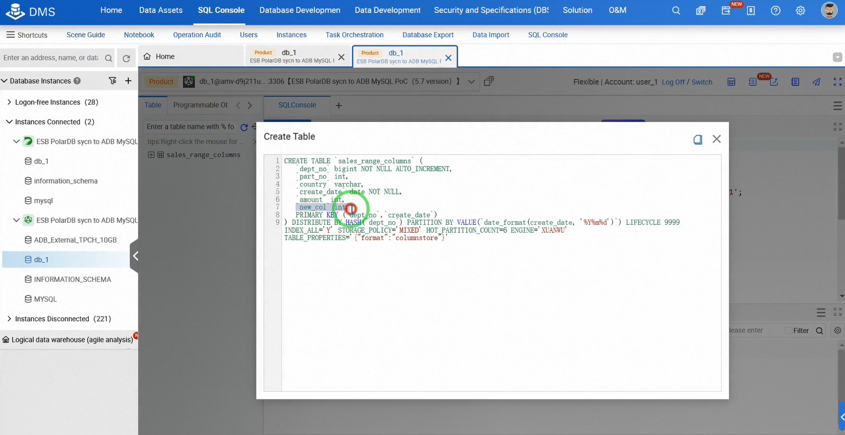Viewport: 845px width, 435px height.
Task: Click the DMS logo
Action: point(30,11)
